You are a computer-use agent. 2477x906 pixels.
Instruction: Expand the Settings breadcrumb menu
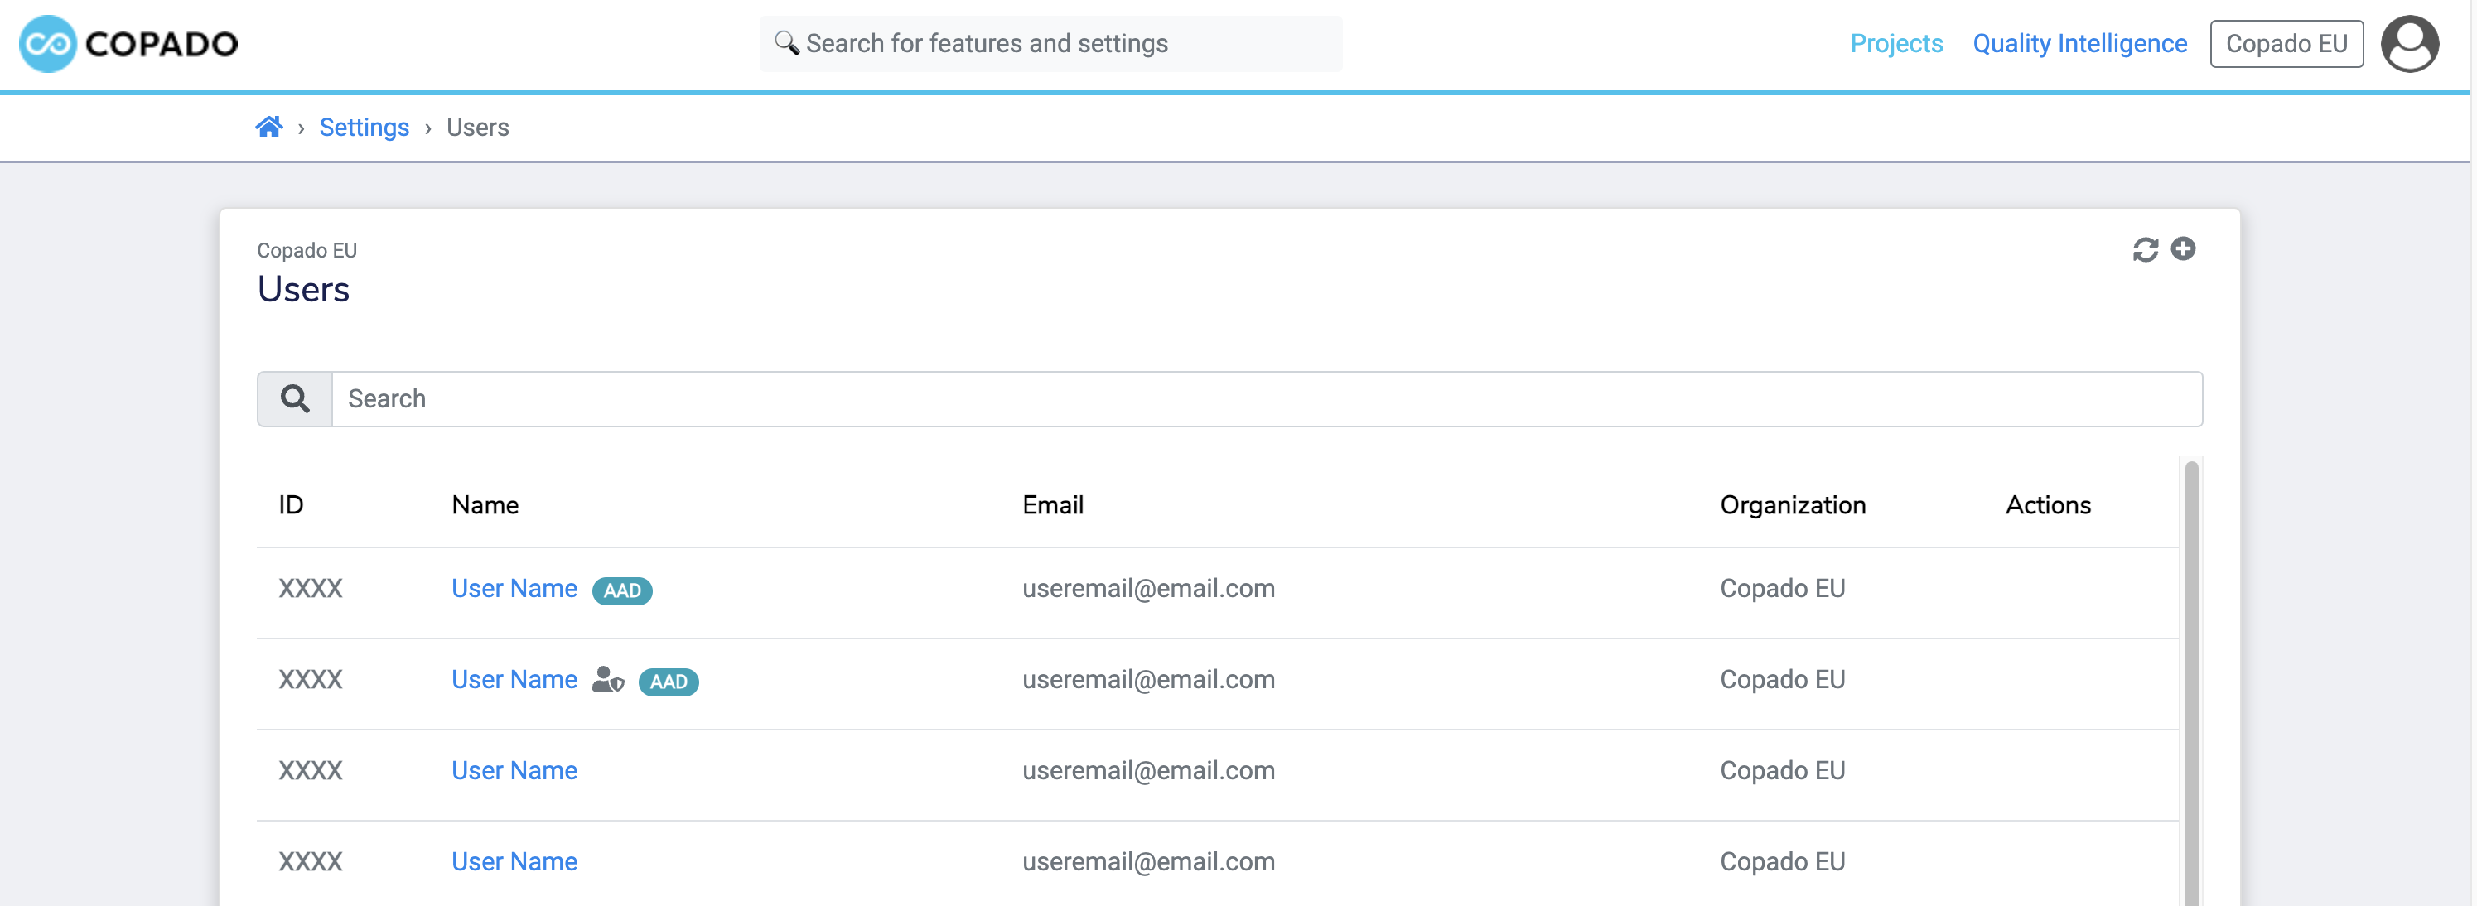[x=364, y=126]
